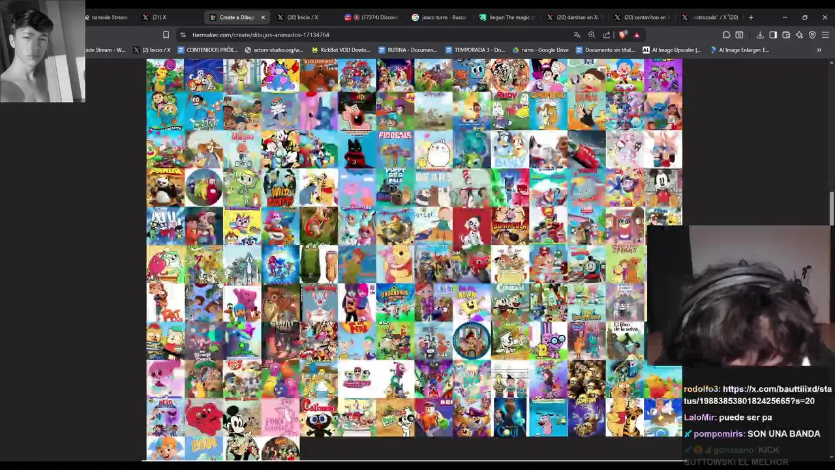The width and height of the screenshot is (835, 470).
Task: Open CONTENIDOS PRÓX... bookmark
Action: 206,50
